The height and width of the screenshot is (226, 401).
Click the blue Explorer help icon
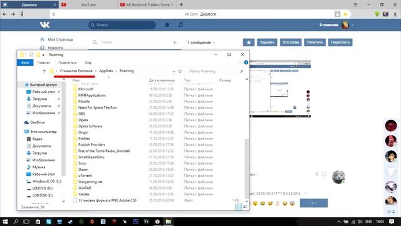coord(246,63)
